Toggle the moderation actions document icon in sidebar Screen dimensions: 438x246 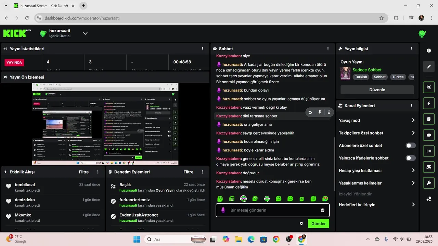pyautogui.click(x=429, y=119)
